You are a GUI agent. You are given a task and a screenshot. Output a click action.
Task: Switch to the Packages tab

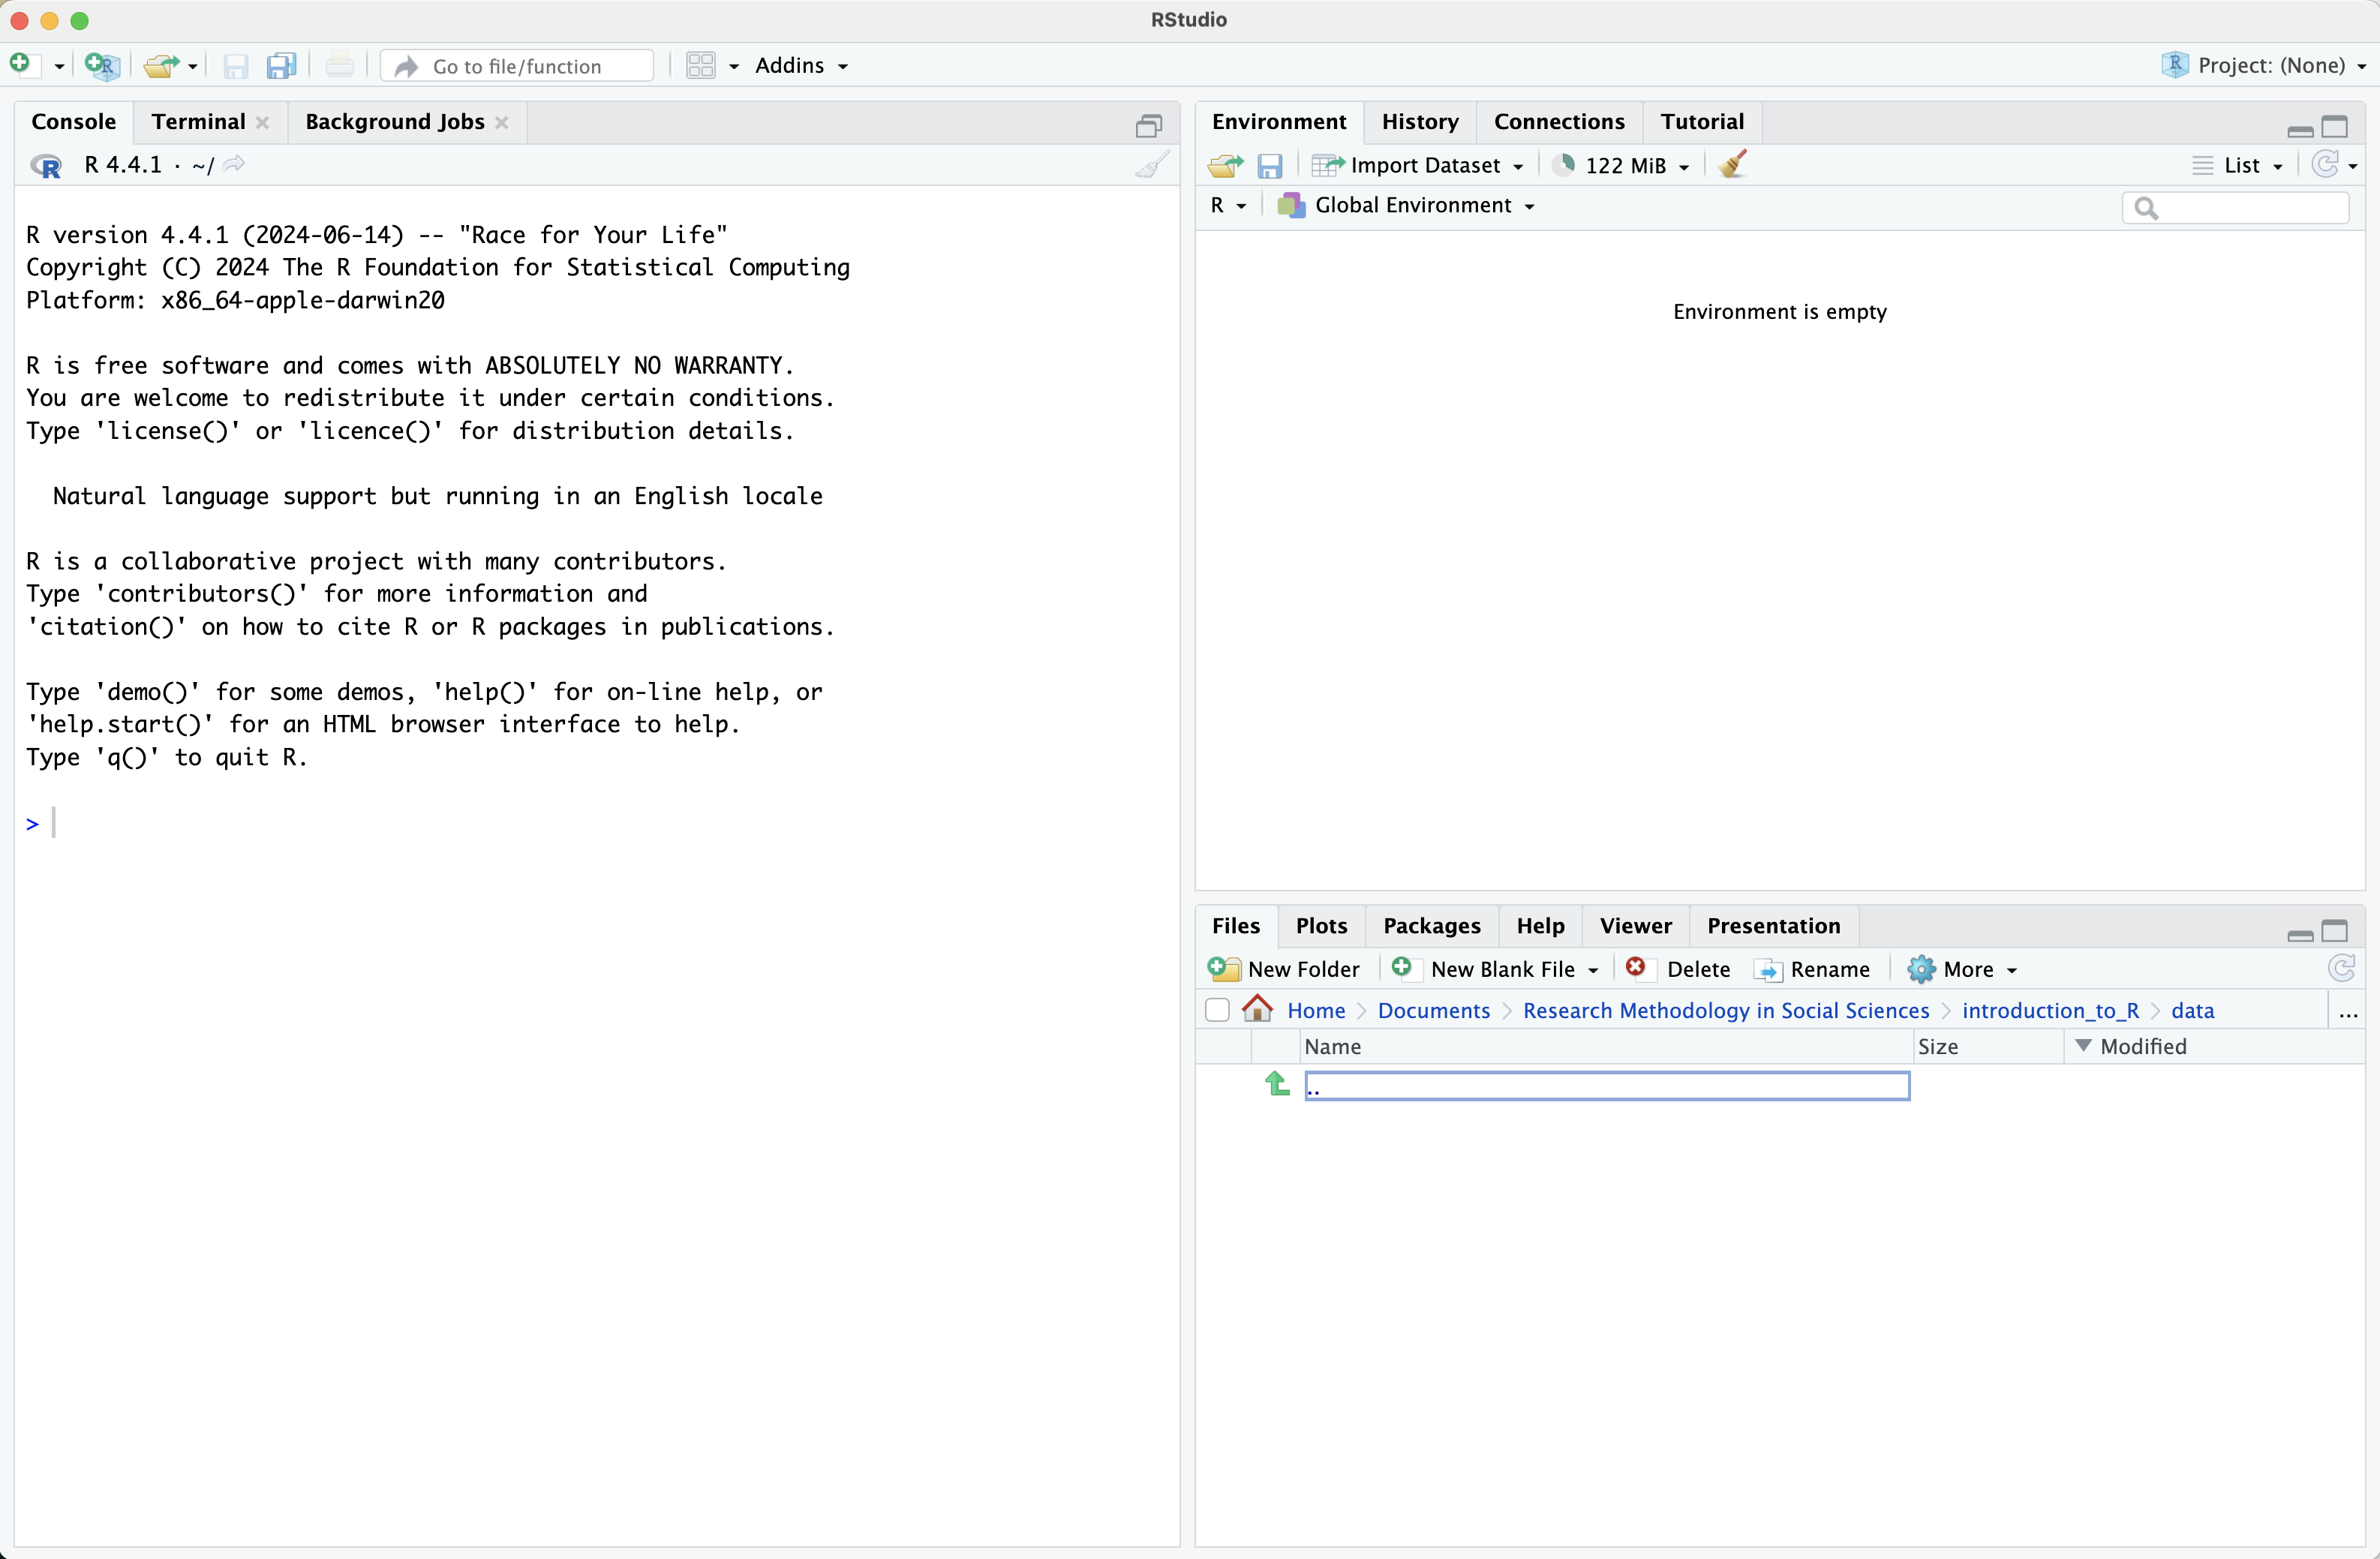click(x=1431, y=925)
